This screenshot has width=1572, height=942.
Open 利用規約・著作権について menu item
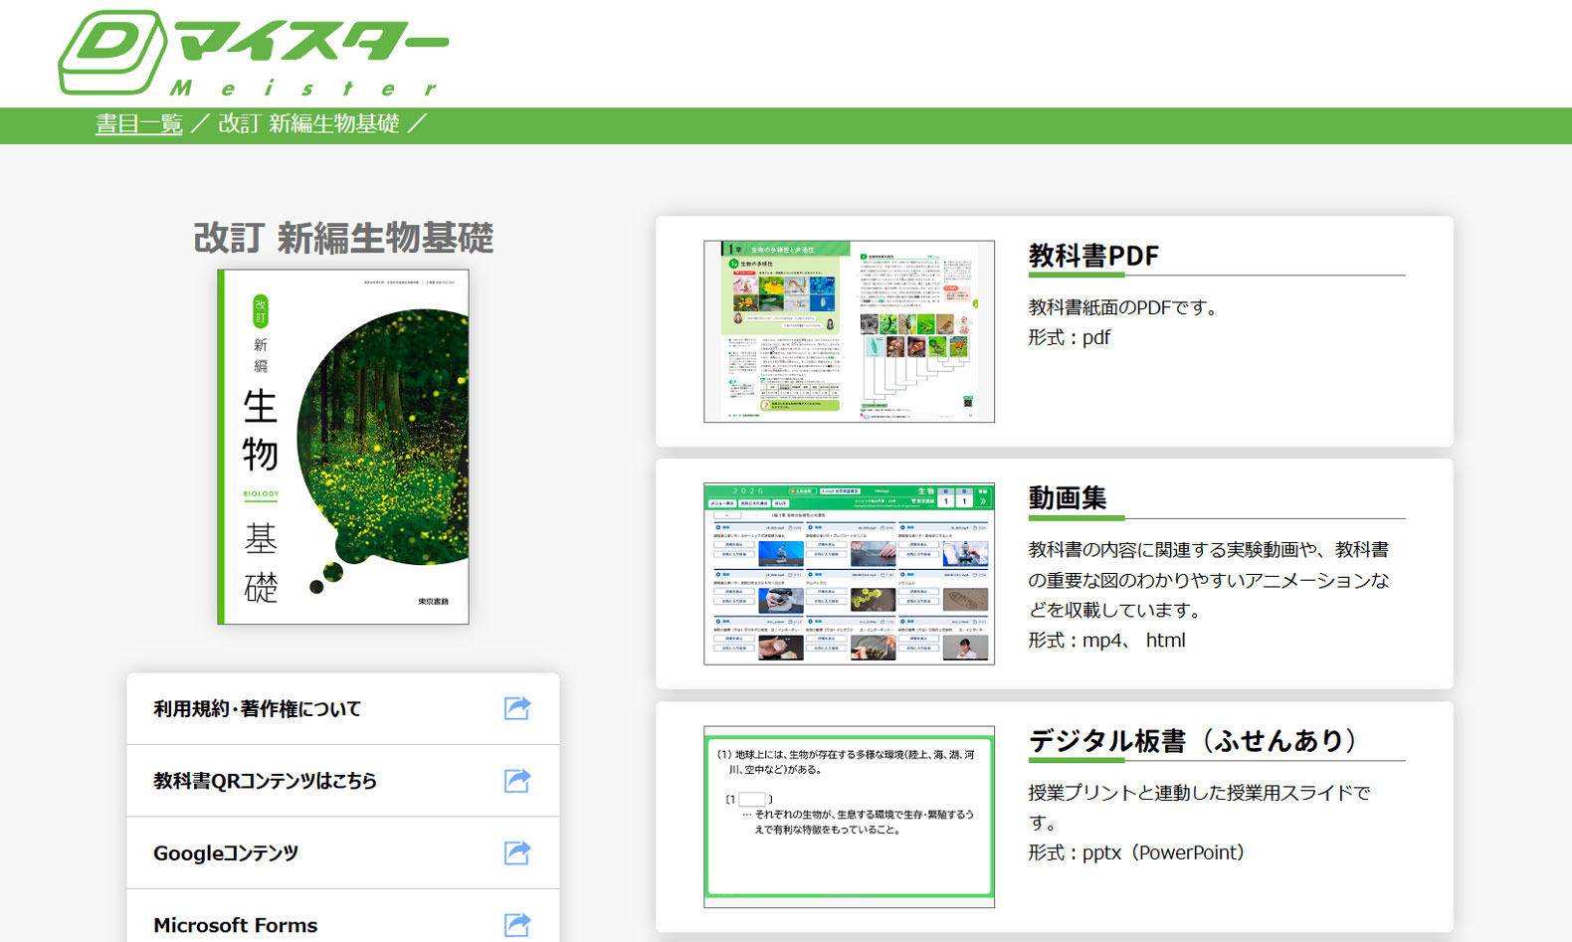click(x=257, y=709)
